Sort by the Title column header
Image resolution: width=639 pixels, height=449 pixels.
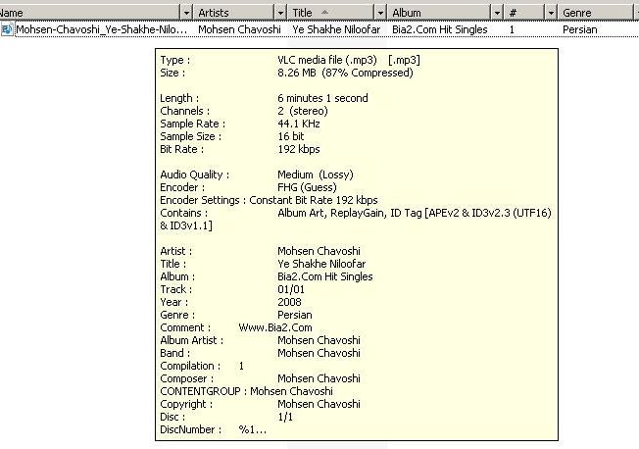(x=330, y=13)
